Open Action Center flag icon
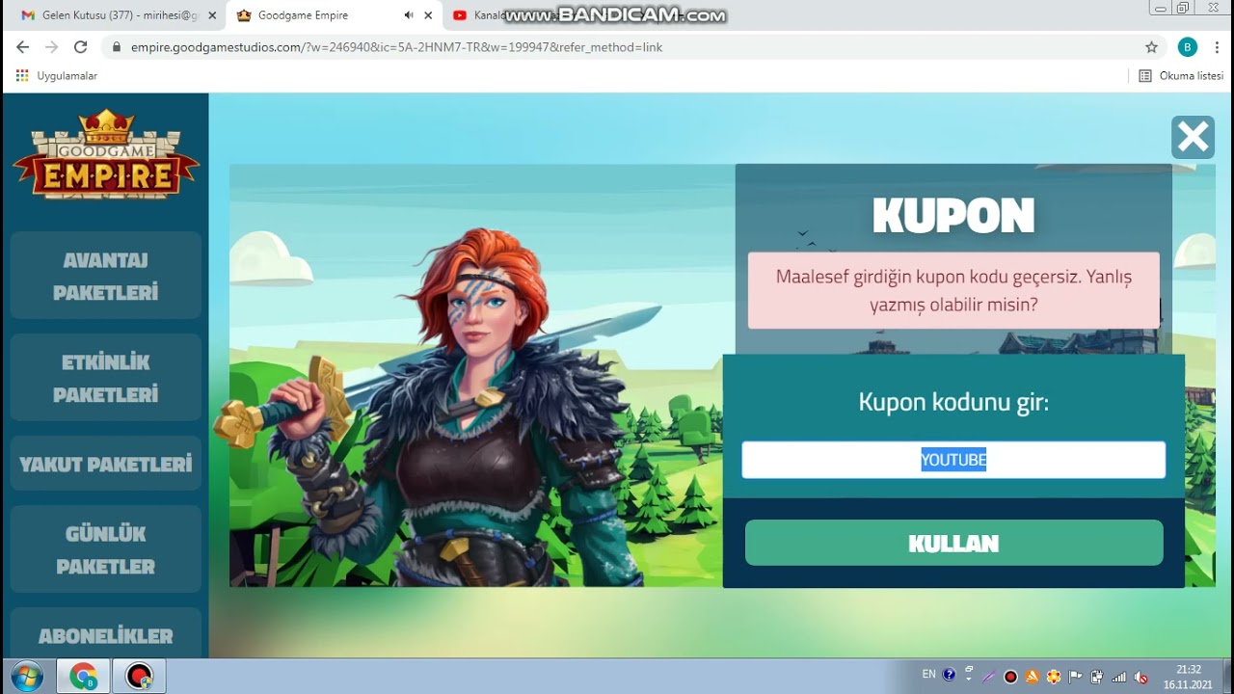The image size is (1234, 694). click(1075, 677)
